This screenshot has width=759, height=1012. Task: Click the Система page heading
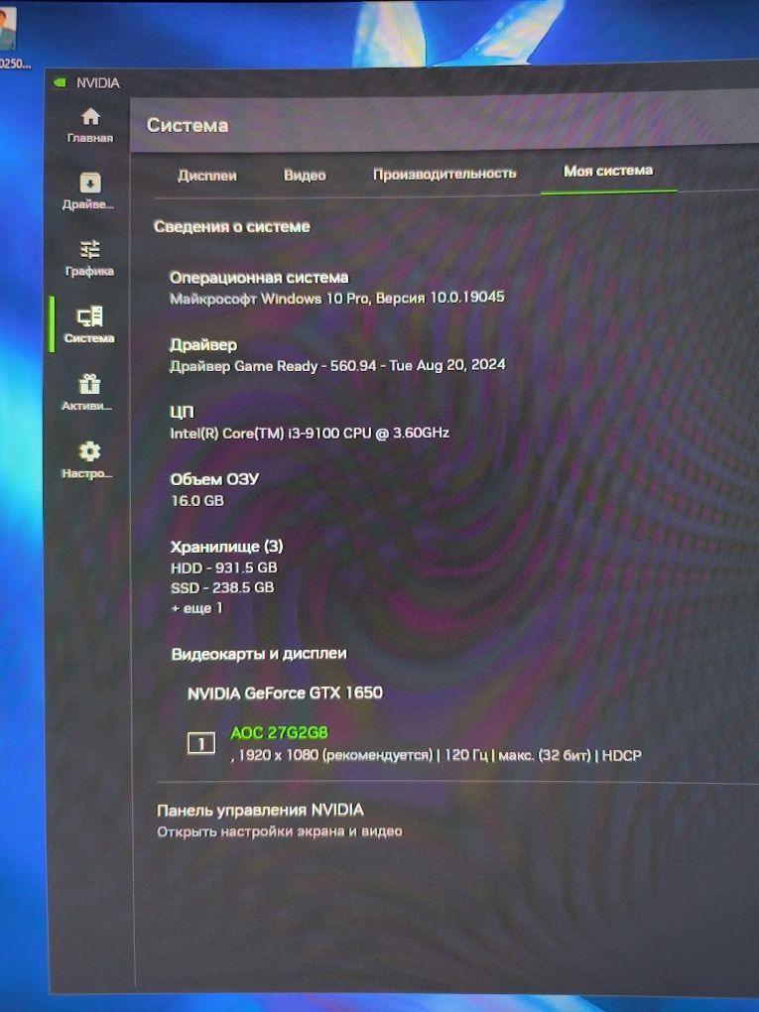tap(188, 125)
